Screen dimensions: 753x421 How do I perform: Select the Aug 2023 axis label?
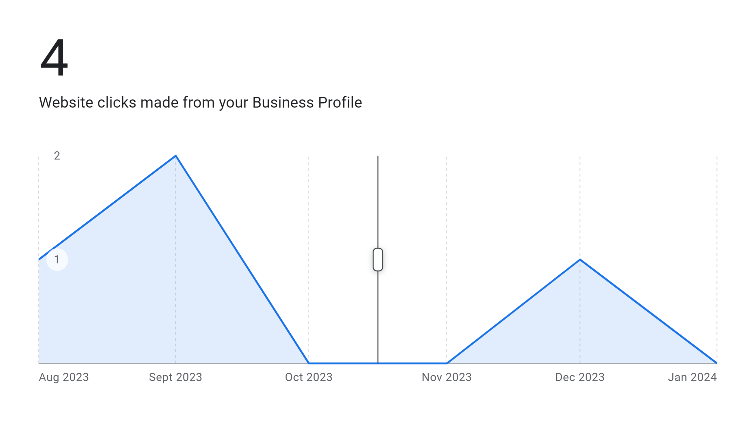[x=64, y=377]
